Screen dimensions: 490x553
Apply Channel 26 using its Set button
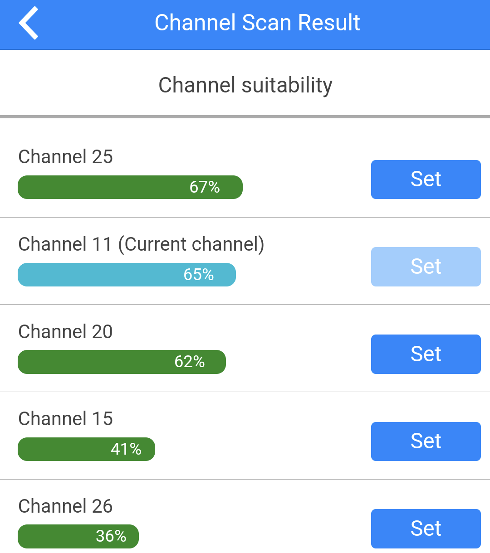(426, 529)
